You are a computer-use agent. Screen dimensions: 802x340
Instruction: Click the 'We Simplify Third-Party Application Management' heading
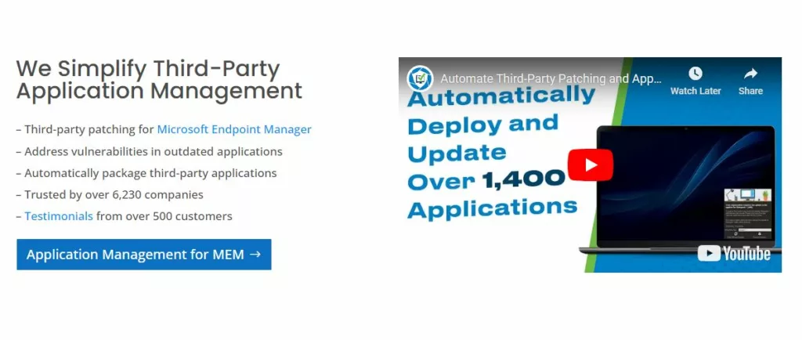(x=159, y=80)
